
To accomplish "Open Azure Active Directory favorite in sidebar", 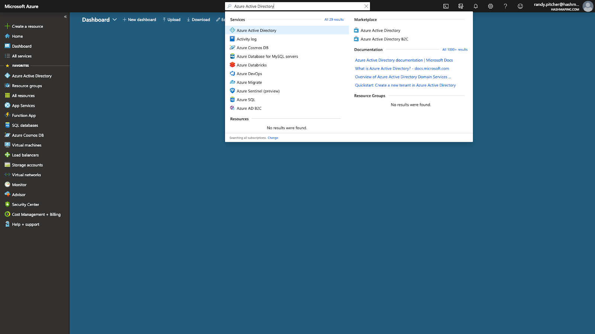I will tap(32, 76).
